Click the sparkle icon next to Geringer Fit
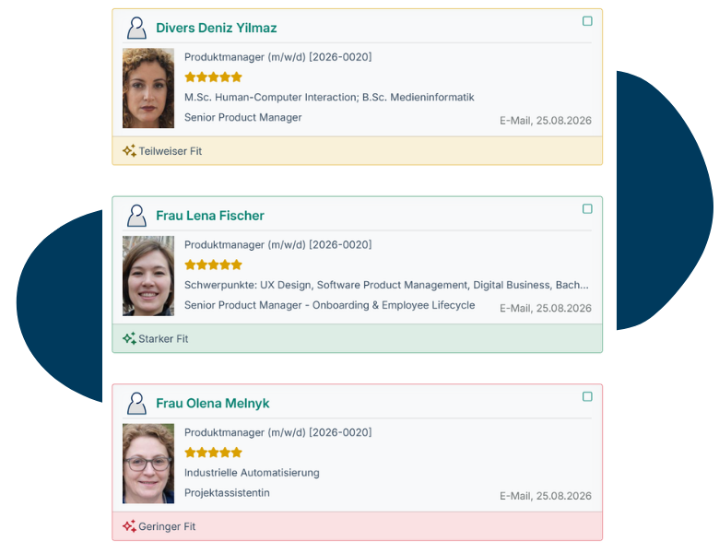Image resolution: width=719 pixels, height=553 pixels. (x=129, y=526)
